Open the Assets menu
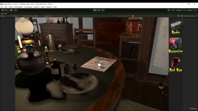 pyautogui.click(x=11, y=7)
